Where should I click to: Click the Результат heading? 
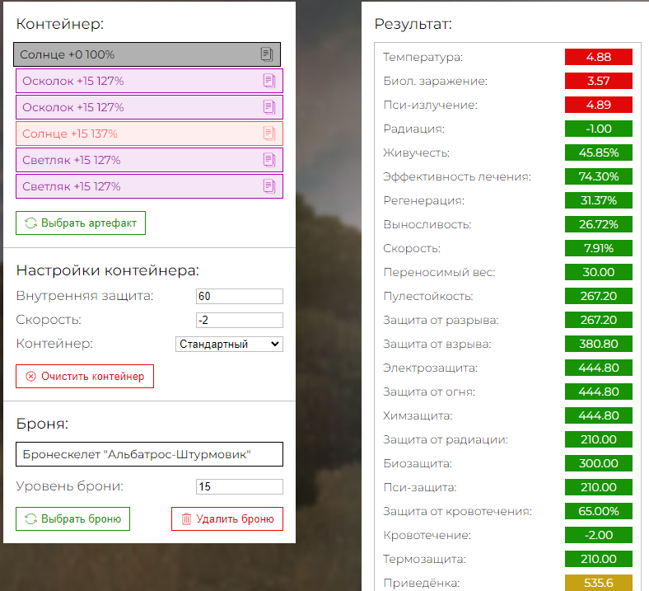pyautogui.click(x=413, y=24)
